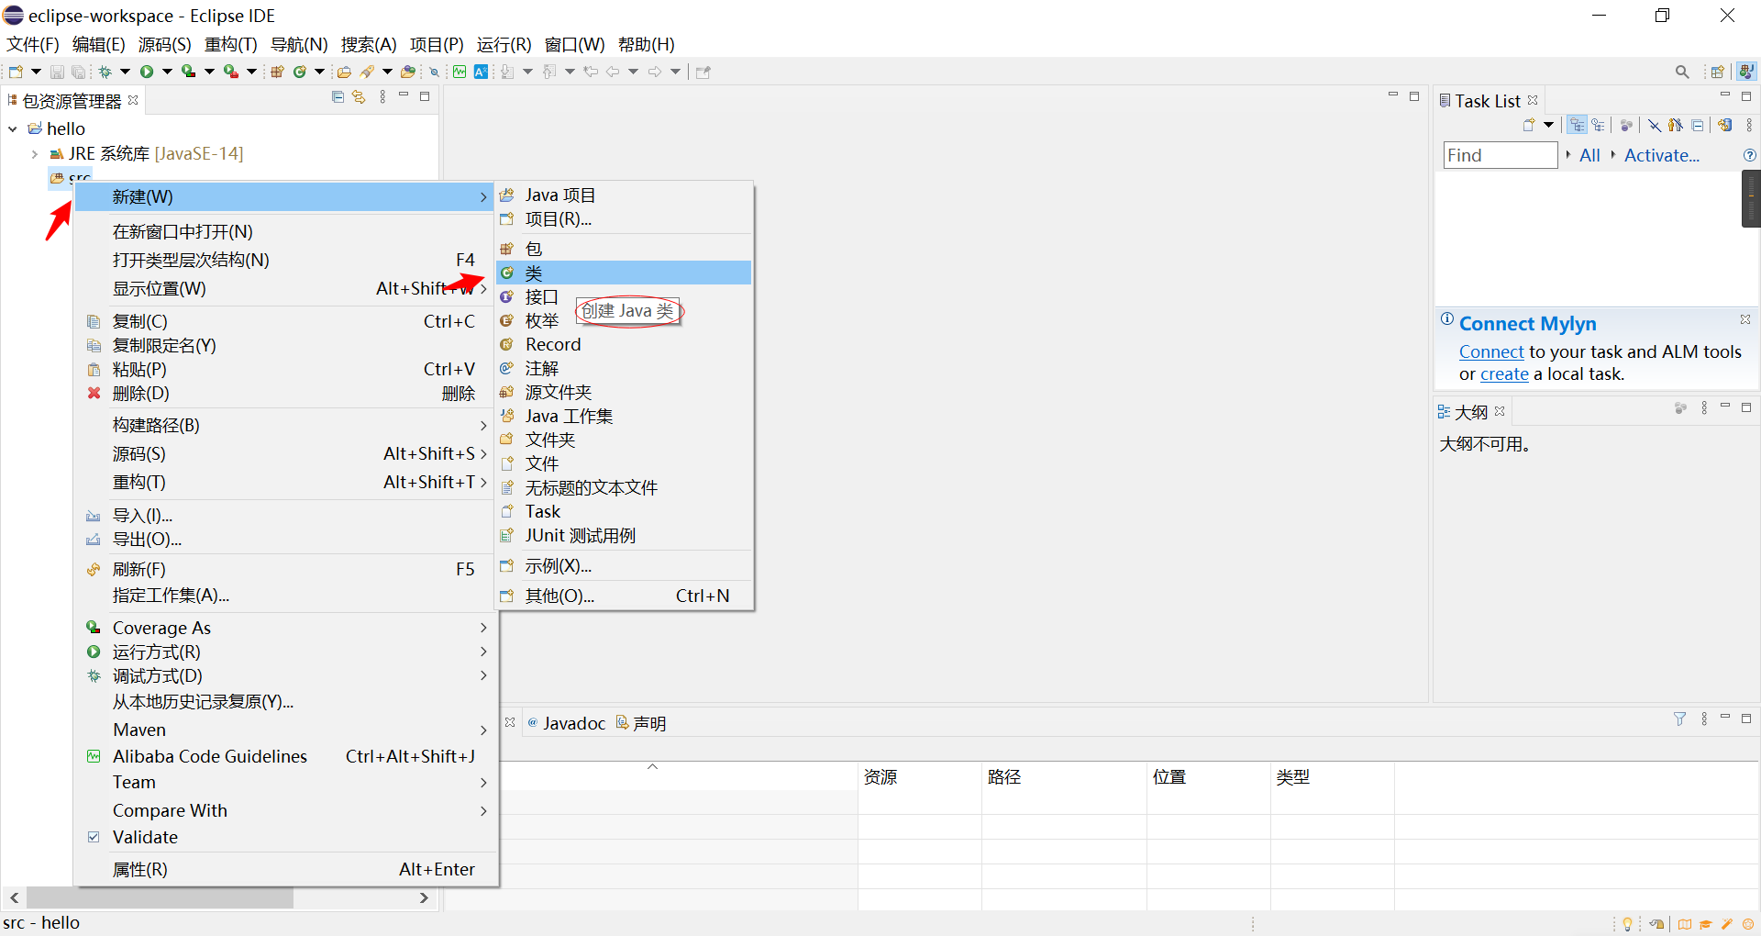The height and width of the screenshot is (936, 1761).
Task: Expand the JRE 系统库 tree node
Action: (x=35, y=154)
